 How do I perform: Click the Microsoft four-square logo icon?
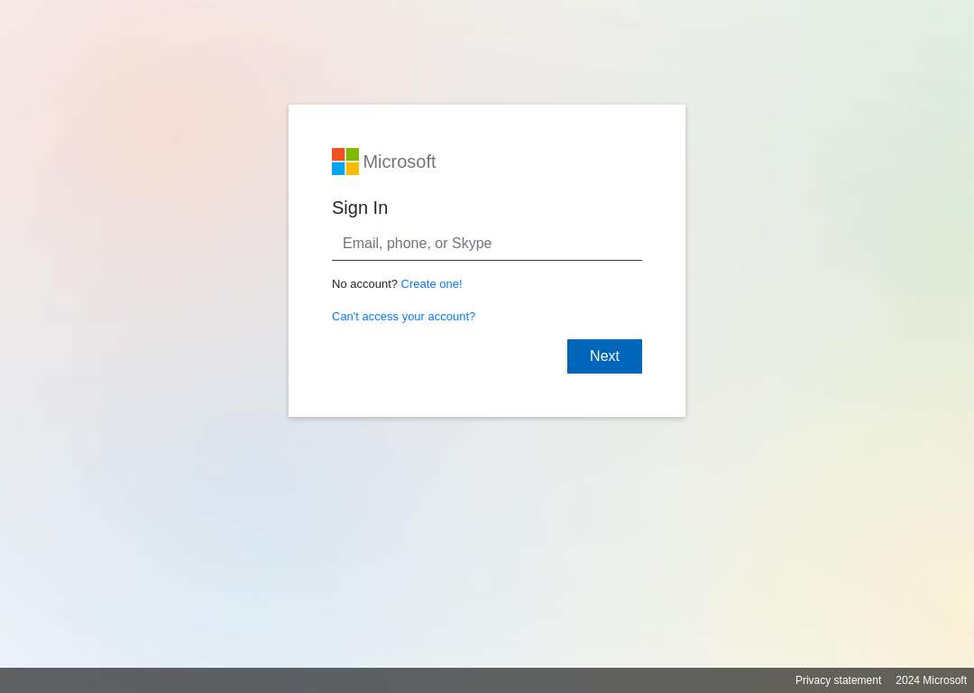coord(345,162)
